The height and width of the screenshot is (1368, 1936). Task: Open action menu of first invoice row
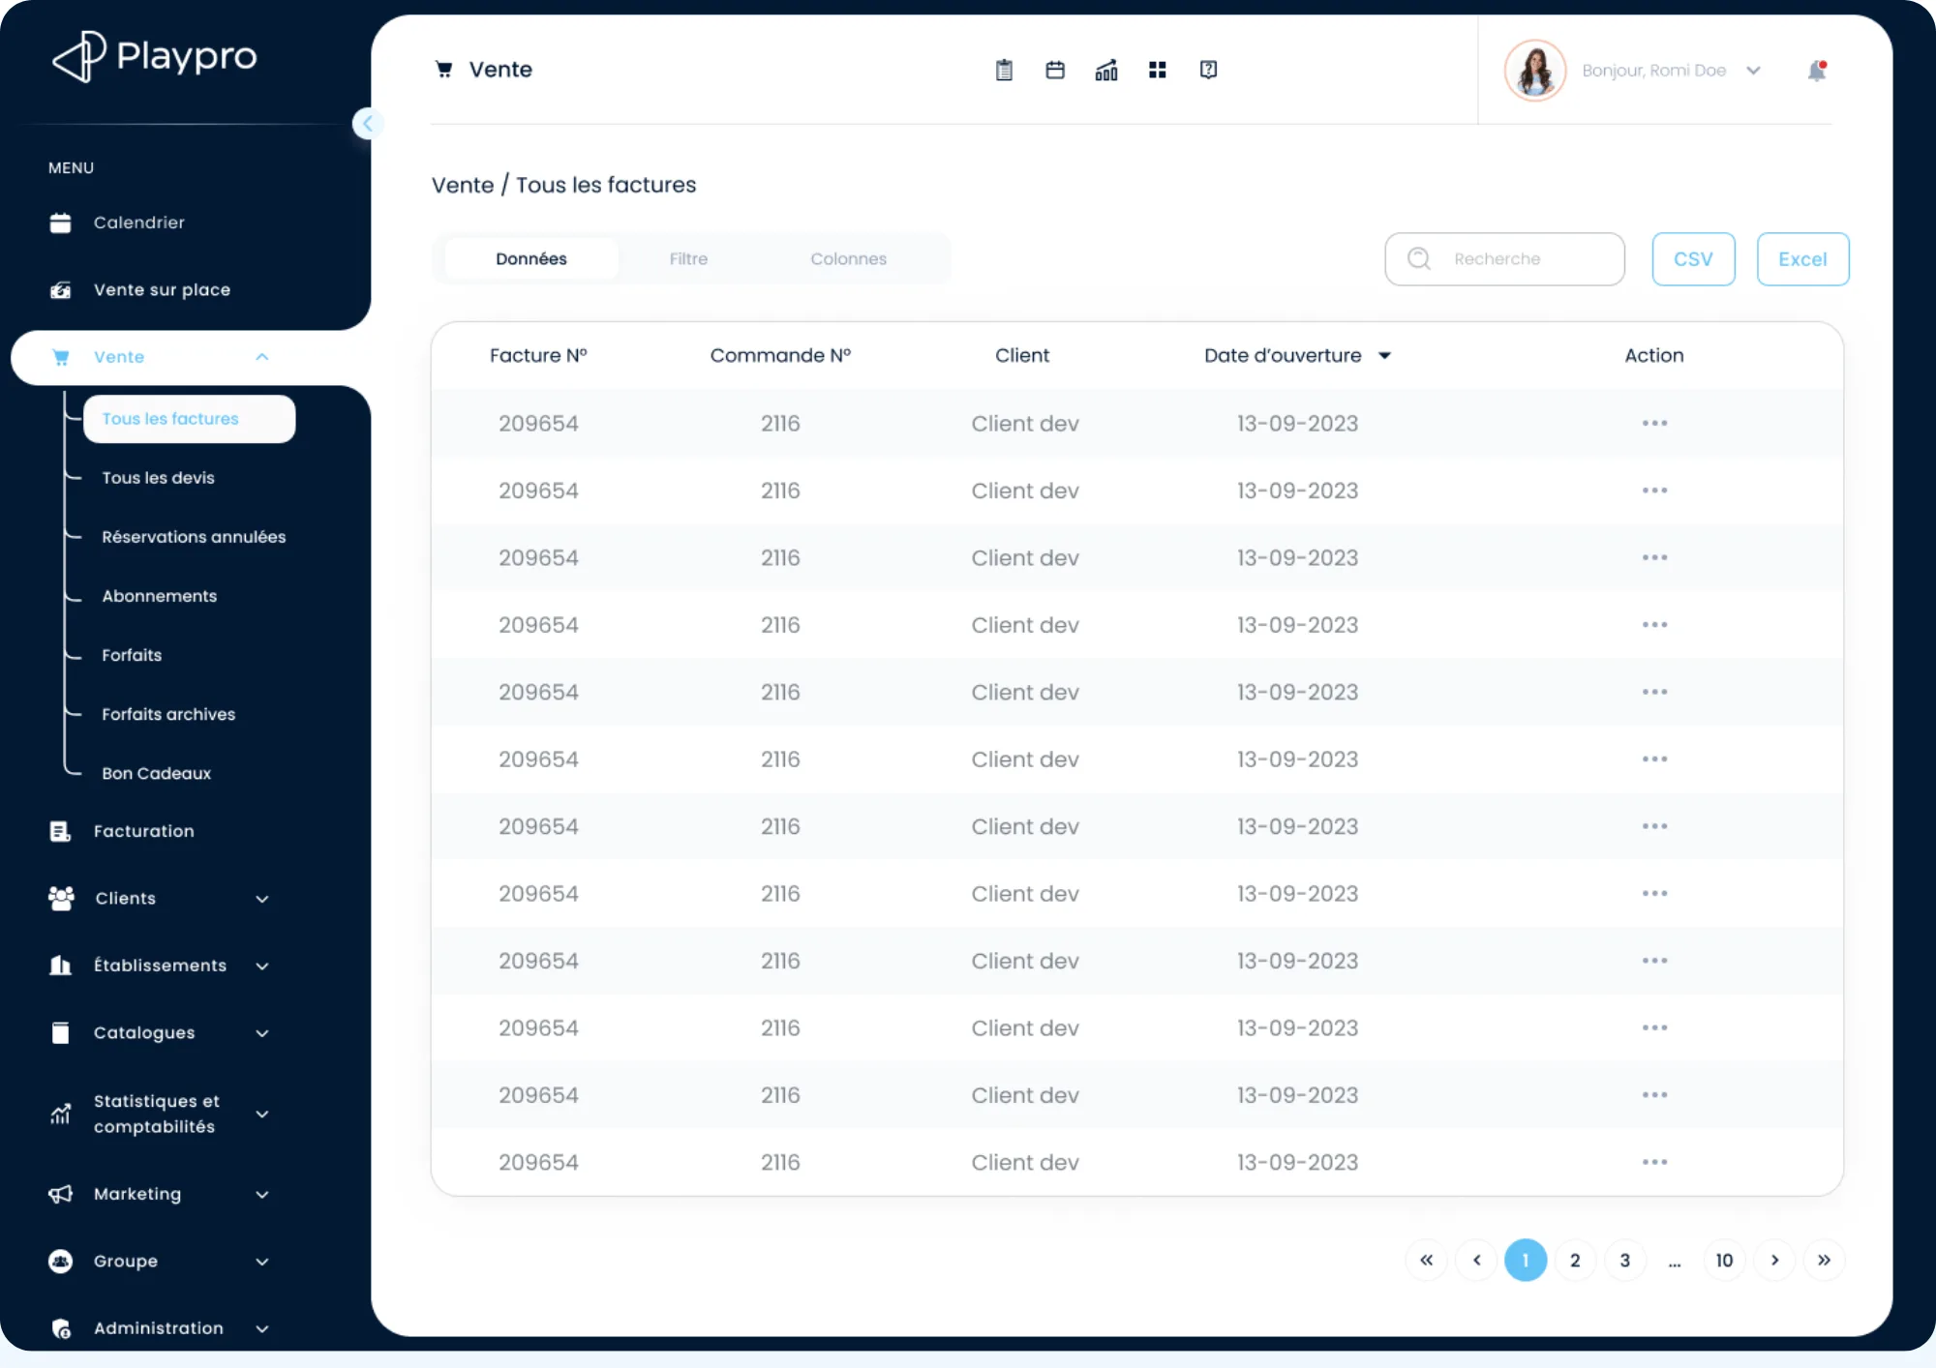coord(1654,424)
